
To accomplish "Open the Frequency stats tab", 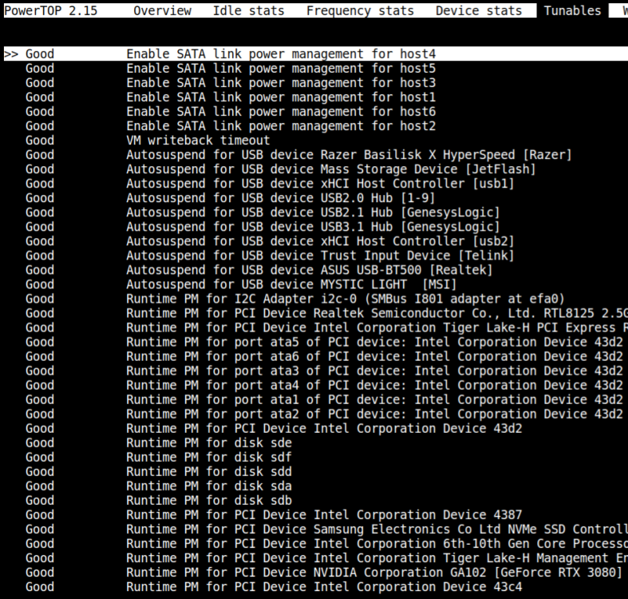I will coord(360,10).
